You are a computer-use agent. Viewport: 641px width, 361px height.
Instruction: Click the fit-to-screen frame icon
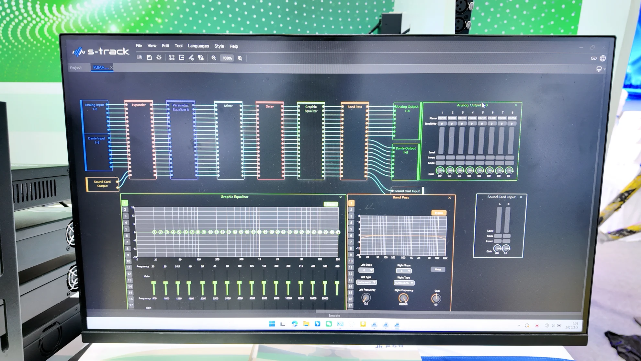click(x=172, y=58)
